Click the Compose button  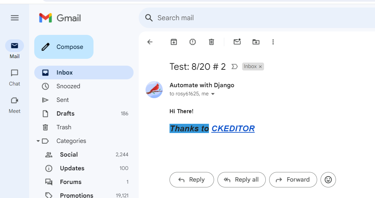click(x=64, y=47)
